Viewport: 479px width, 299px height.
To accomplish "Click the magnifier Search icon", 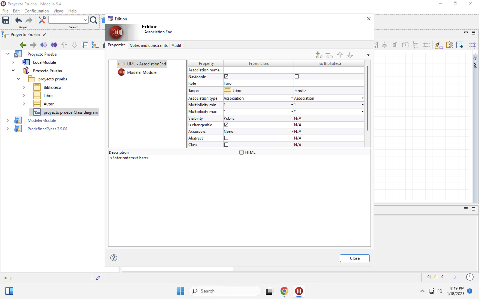I will [93, 20].
